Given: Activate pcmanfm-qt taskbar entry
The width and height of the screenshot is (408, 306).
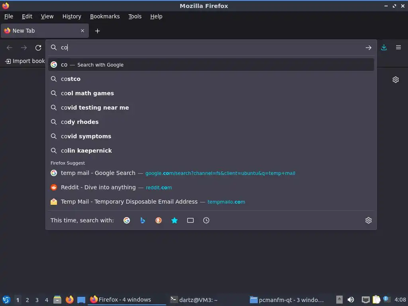Looking at the screenshot, I should click(x=287, y=300).
